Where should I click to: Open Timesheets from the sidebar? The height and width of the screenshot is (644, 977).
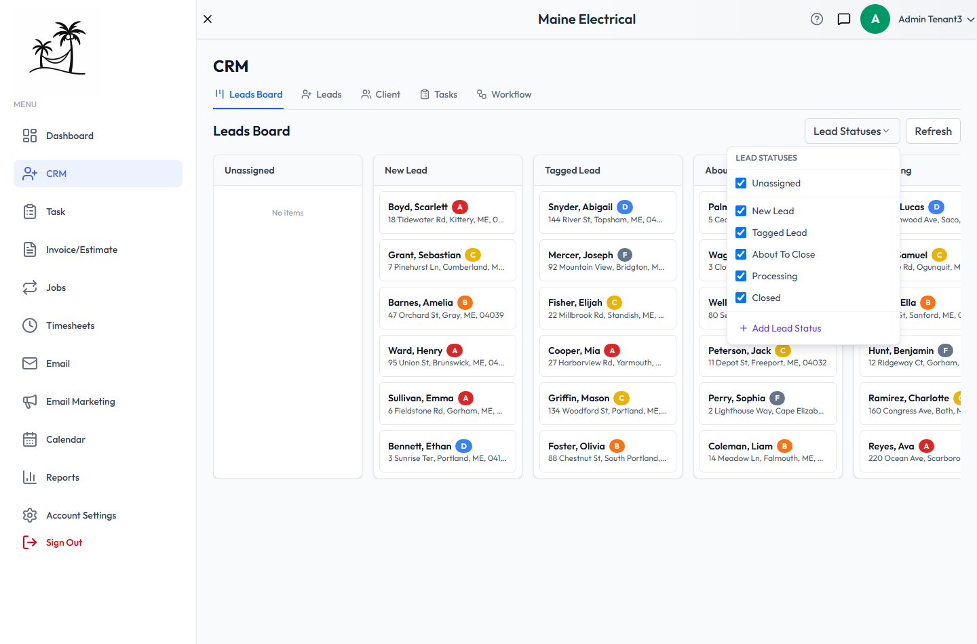[x=98, y=325]
